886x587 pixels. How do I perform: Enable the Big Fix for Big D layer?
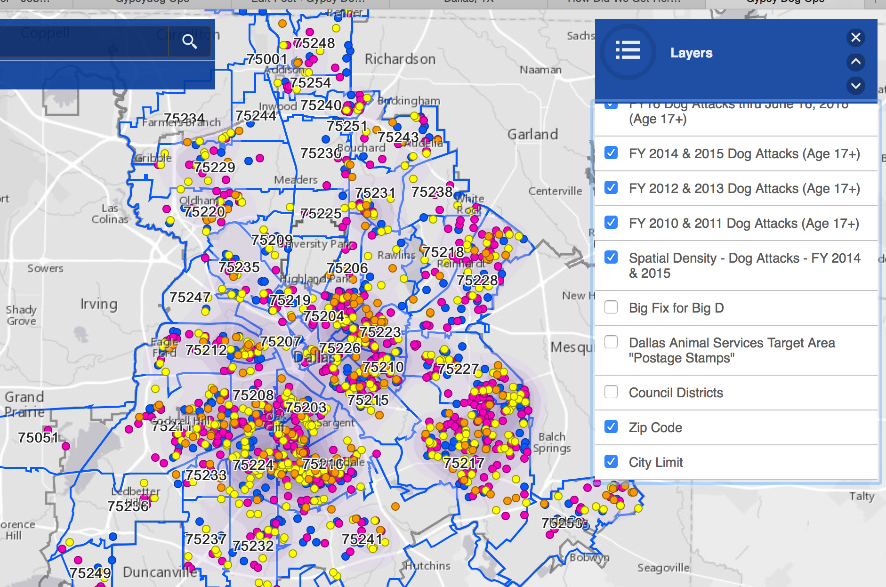(x=611, y=307)
